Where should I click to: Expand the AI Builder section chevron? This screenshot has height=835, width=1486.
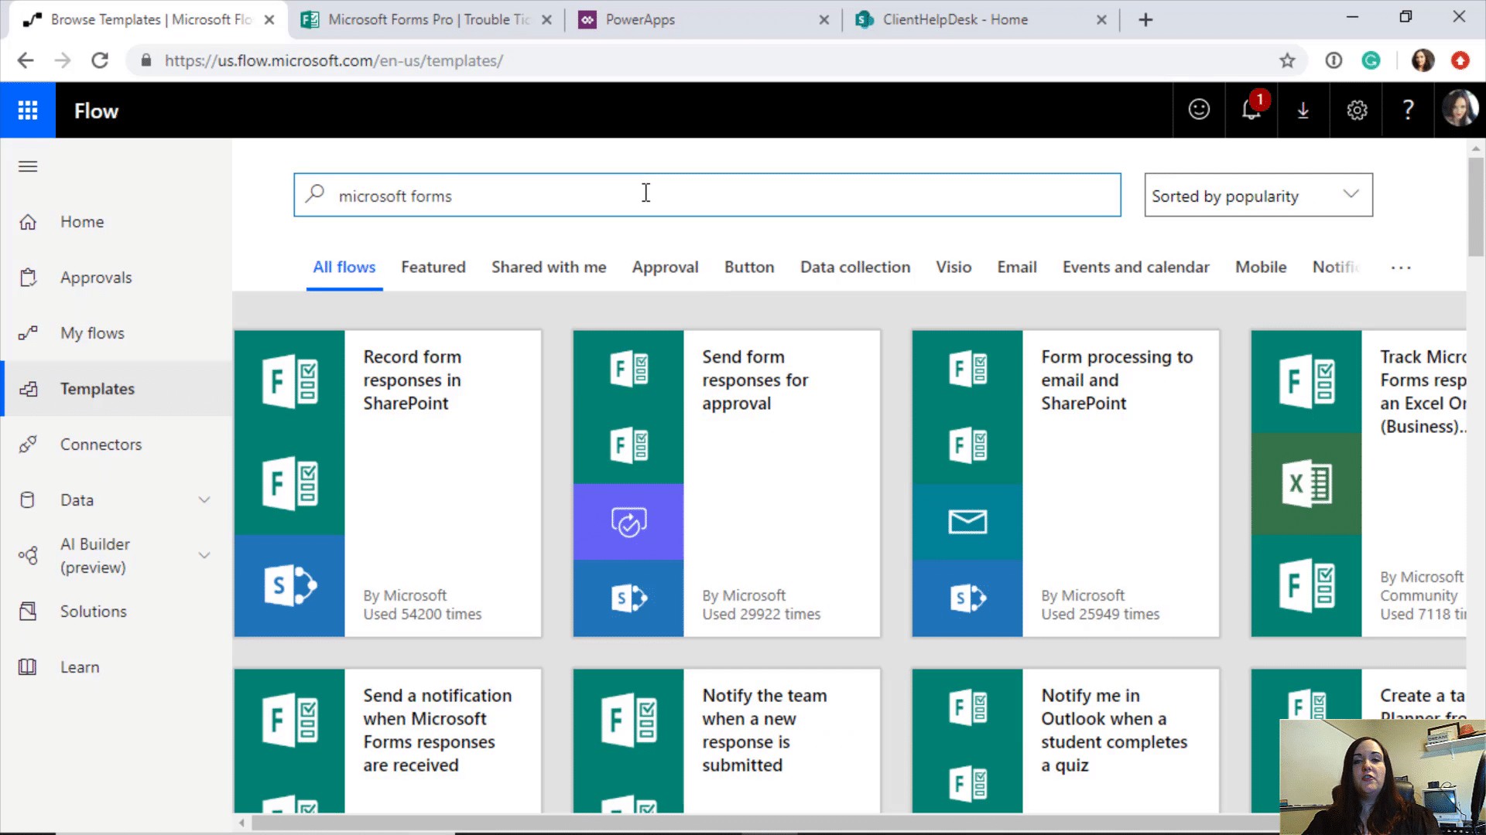point(204,556)
